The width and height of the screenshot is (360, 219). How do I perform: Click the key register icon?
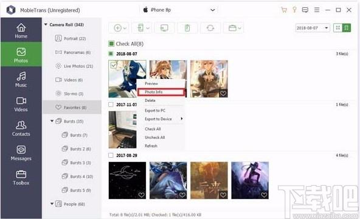click(294, 10)
